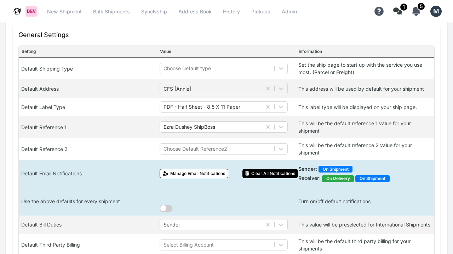
Task: Open the help question mark icon
Action: [379, 11]
